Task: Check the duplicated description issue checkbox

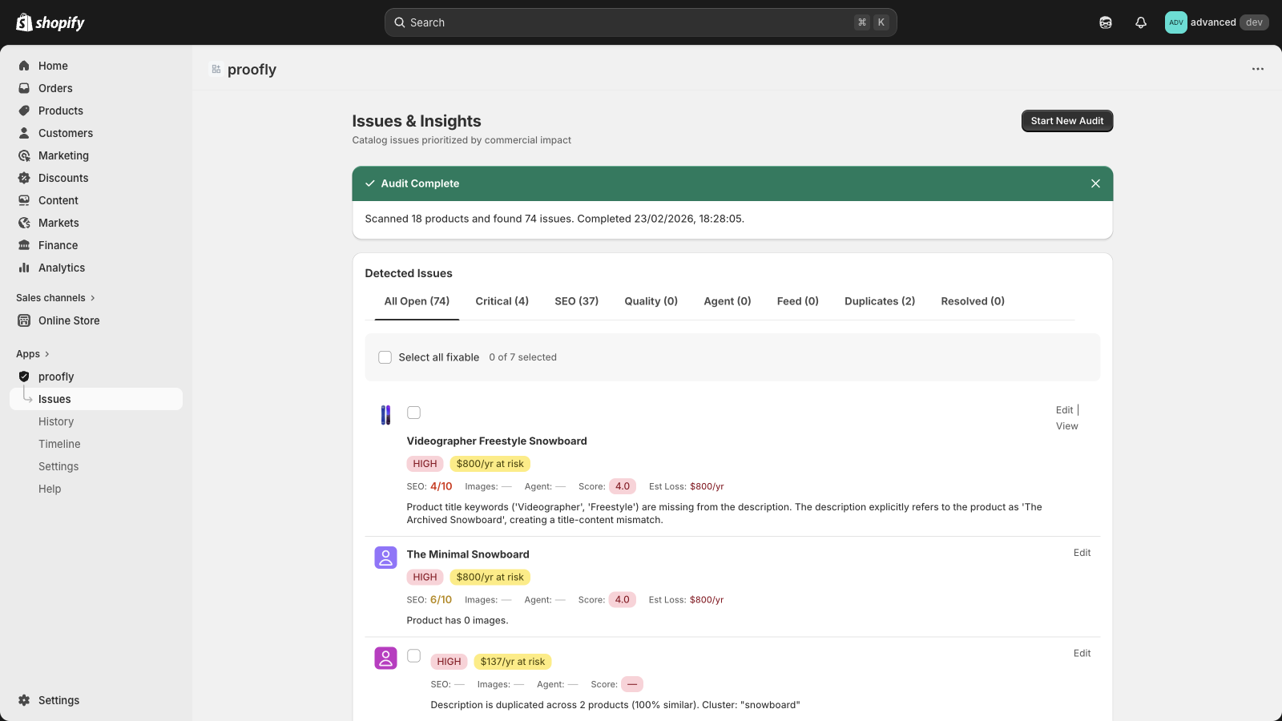Action: pos(414,655)
